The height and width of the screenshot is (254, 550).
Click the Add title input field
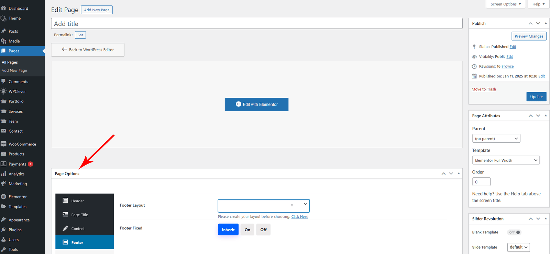[256, 24]
